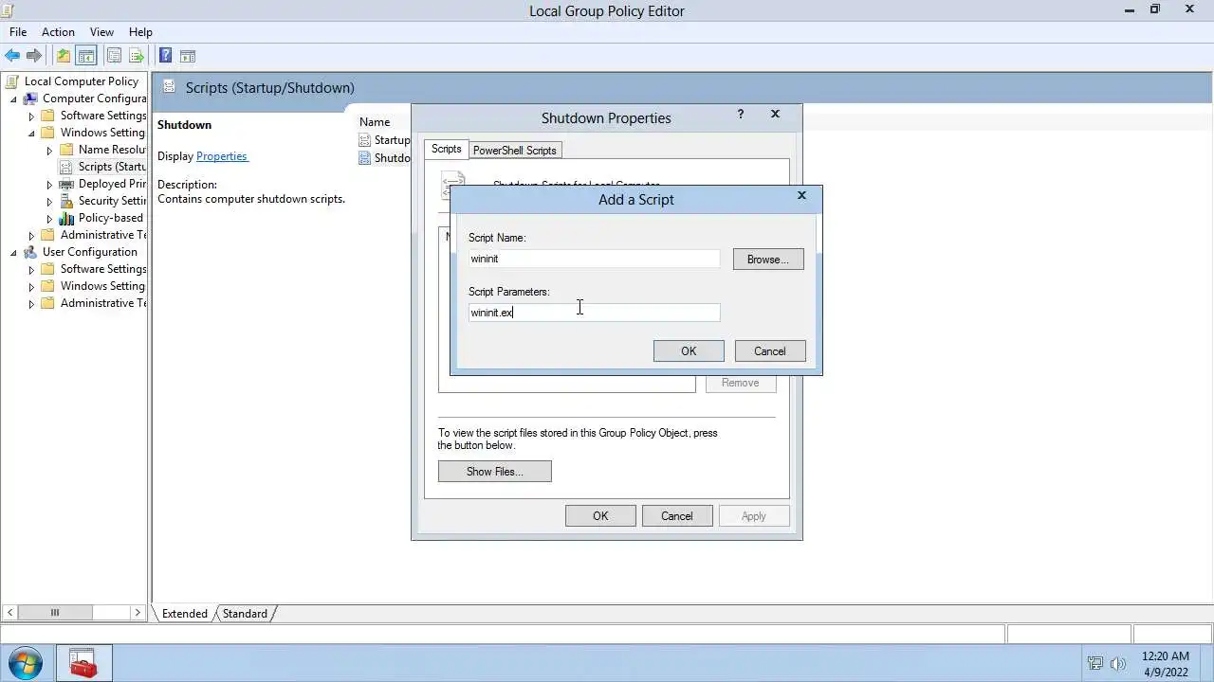
Task: Click the Deployed Printers printer icon
Action: coord(66,184)
